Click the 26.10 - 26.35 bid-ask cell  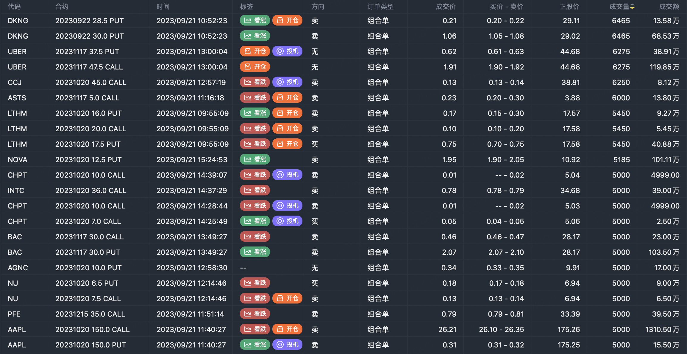coord(502,329)
